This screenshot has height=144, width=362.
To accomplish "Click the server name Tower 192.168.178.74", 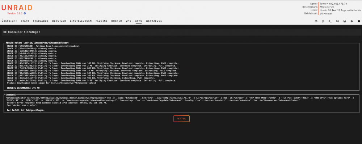I will pos(333,4).
